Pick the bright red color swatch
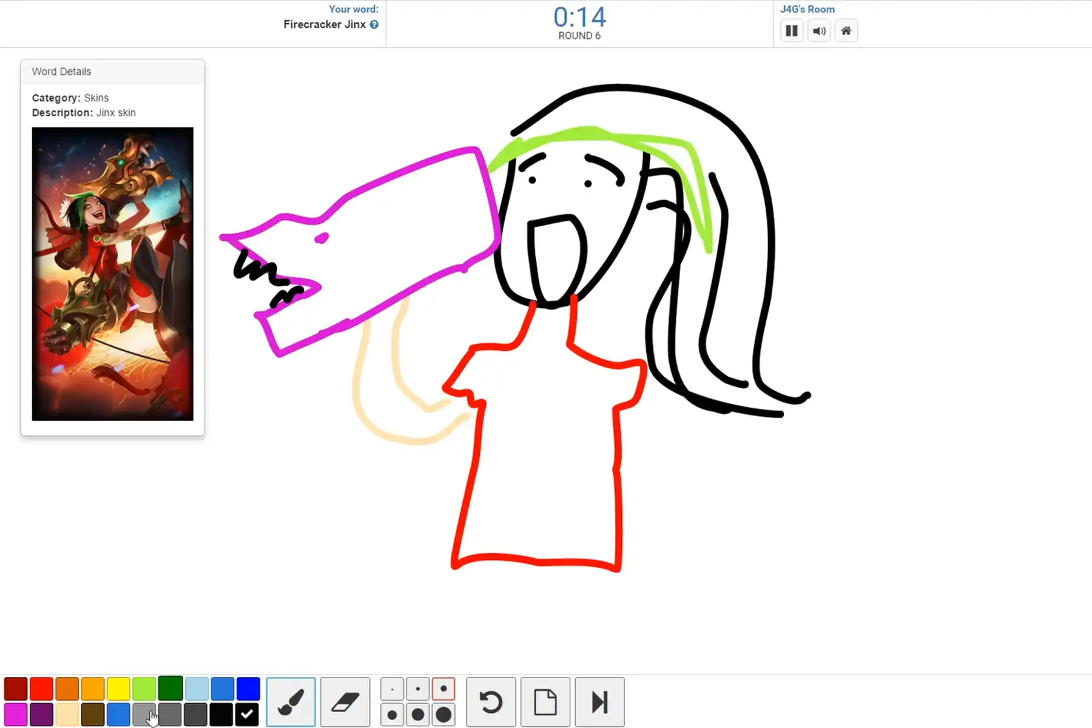The image size is (1092, 728). click(x=41, y=689)
